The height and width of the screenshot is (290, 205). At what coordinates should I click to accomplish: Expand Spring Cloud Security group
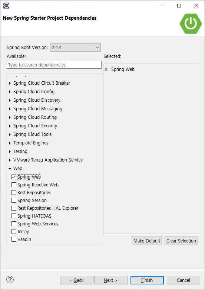click(x=10, y=126)
